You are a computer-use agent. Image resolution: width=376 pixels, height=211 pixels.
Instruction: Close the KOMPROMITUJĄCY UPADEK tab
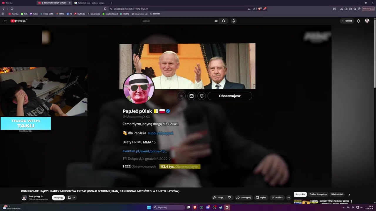[70, 3]
